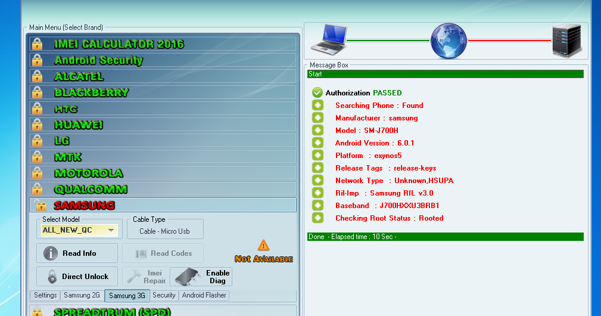Click open-lock icon beside SAMSUNG
The image size is (601, 316).
tap(40, 205)
